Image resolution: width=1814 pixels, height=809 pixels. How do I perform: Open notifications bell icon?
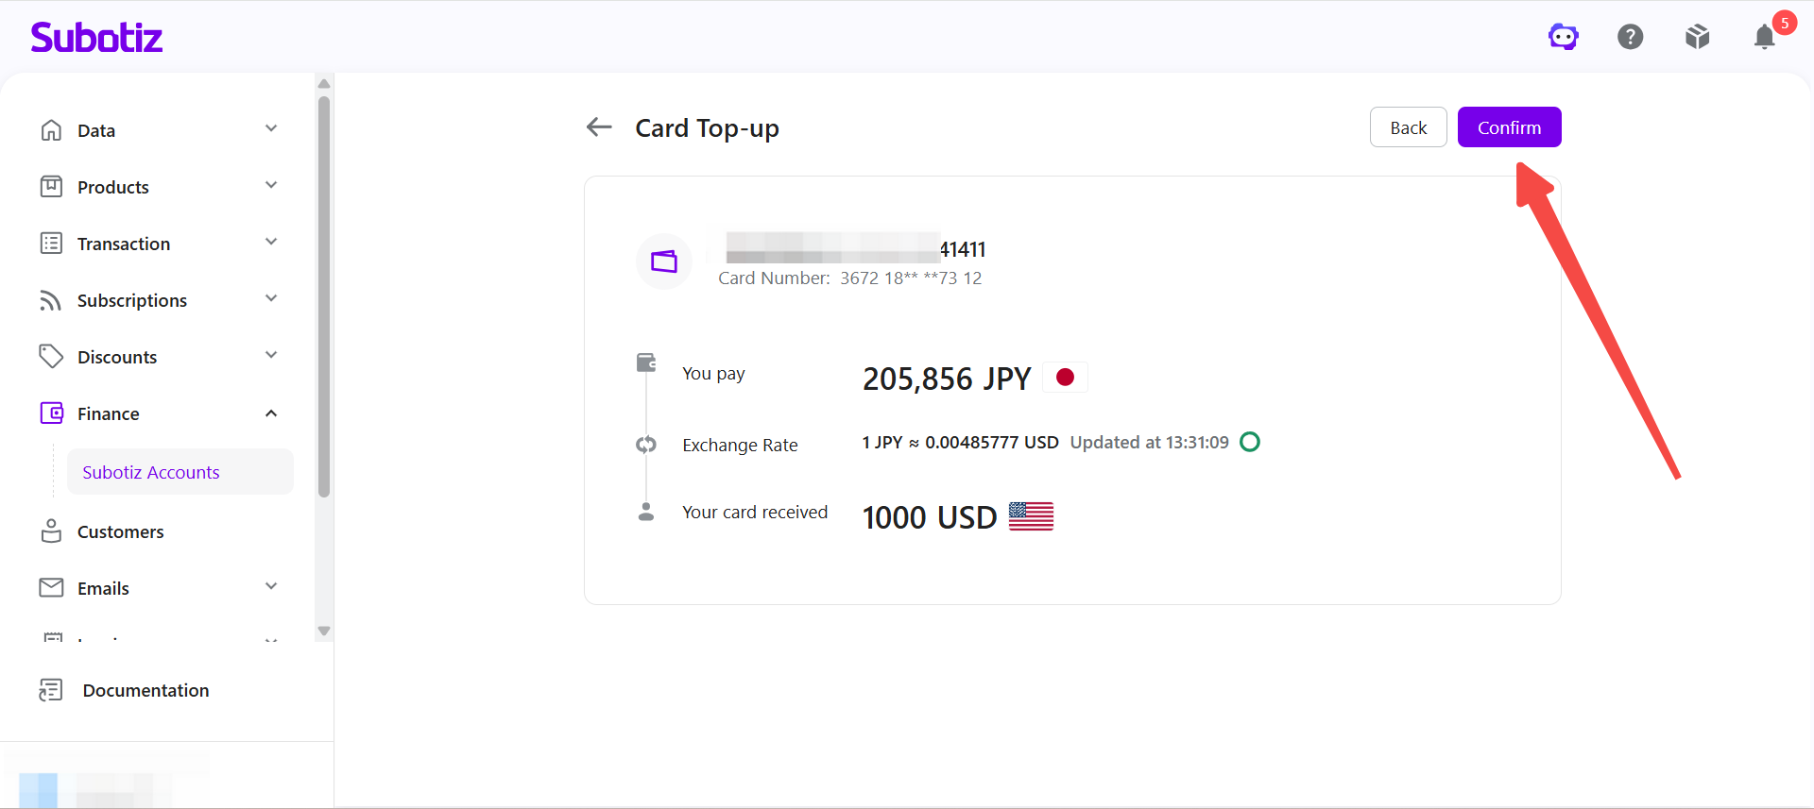1765,37
